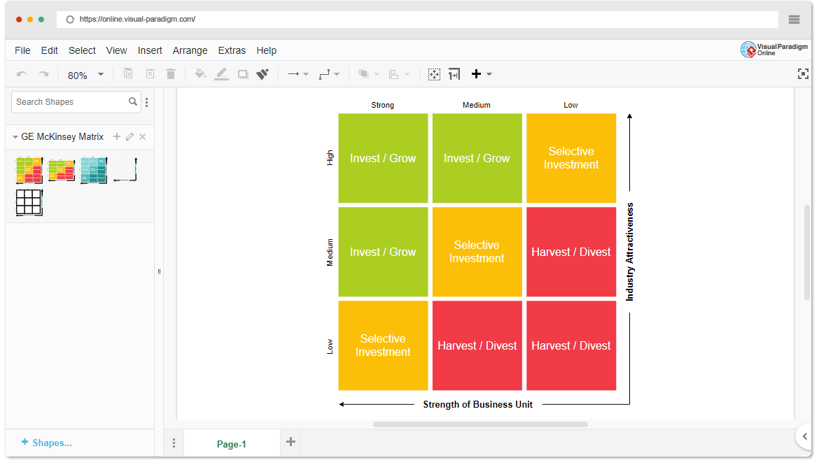Click the vertical scrollbar
This screenshot has width=819, height=465.
[807, 252]
